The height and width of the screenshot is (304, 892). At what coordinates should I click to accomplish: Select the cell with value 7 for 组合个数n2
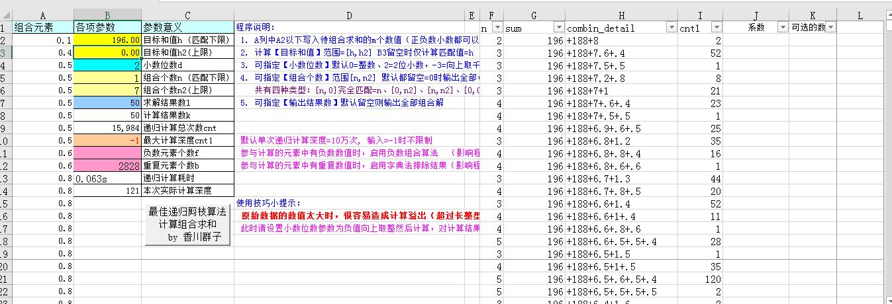pos(107,90)
